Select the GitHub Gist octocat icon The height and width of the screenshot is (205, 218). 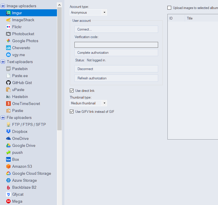point(8,83)
